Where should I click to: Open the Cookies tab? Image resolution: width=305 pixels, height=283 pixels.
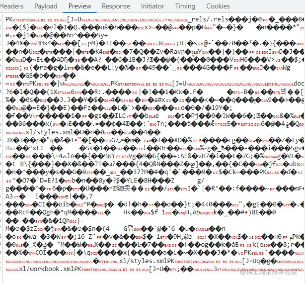[218, 6]
